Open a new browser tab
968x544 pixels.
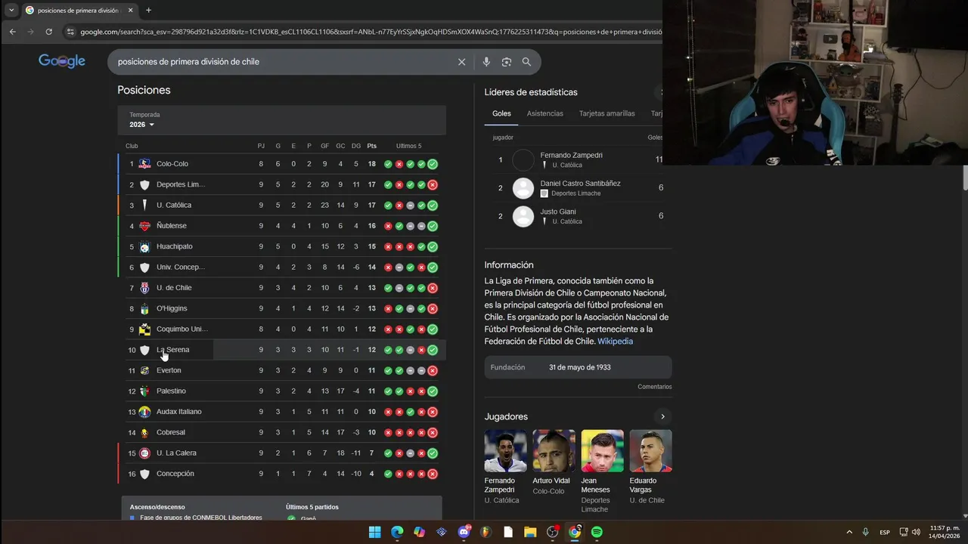(148, 11)
